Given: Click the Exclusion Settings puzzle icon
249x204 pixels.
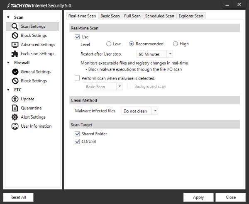Looking at the screenshot, I should 15,54.
